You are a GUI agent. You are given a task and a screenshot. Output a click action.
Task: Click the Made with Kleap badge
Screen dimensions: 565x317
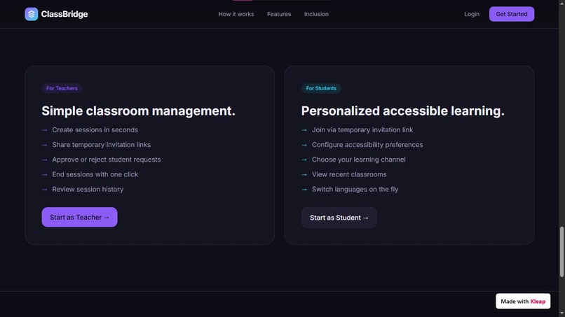point(523,301)
